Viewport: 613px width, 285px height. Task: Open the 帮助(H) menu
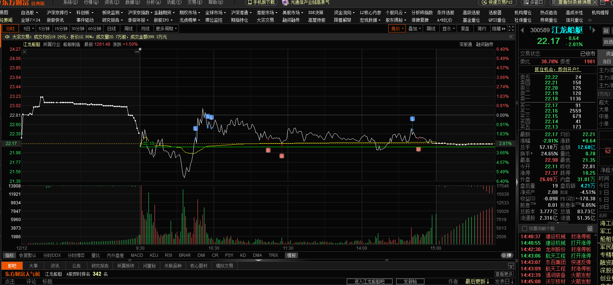click(216, 2)
